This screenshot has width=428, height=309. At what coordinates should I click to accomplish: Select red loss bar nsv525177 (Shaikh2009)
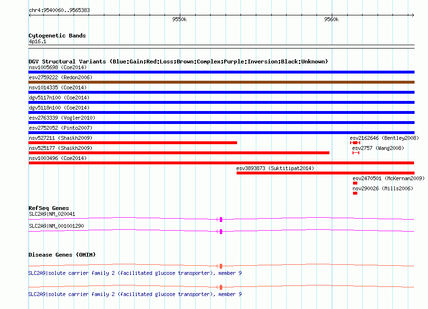179,153
